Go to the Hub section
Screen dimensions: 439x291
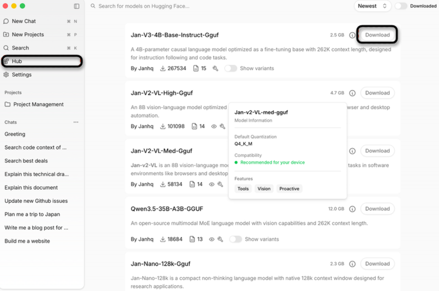pos(42,61)
